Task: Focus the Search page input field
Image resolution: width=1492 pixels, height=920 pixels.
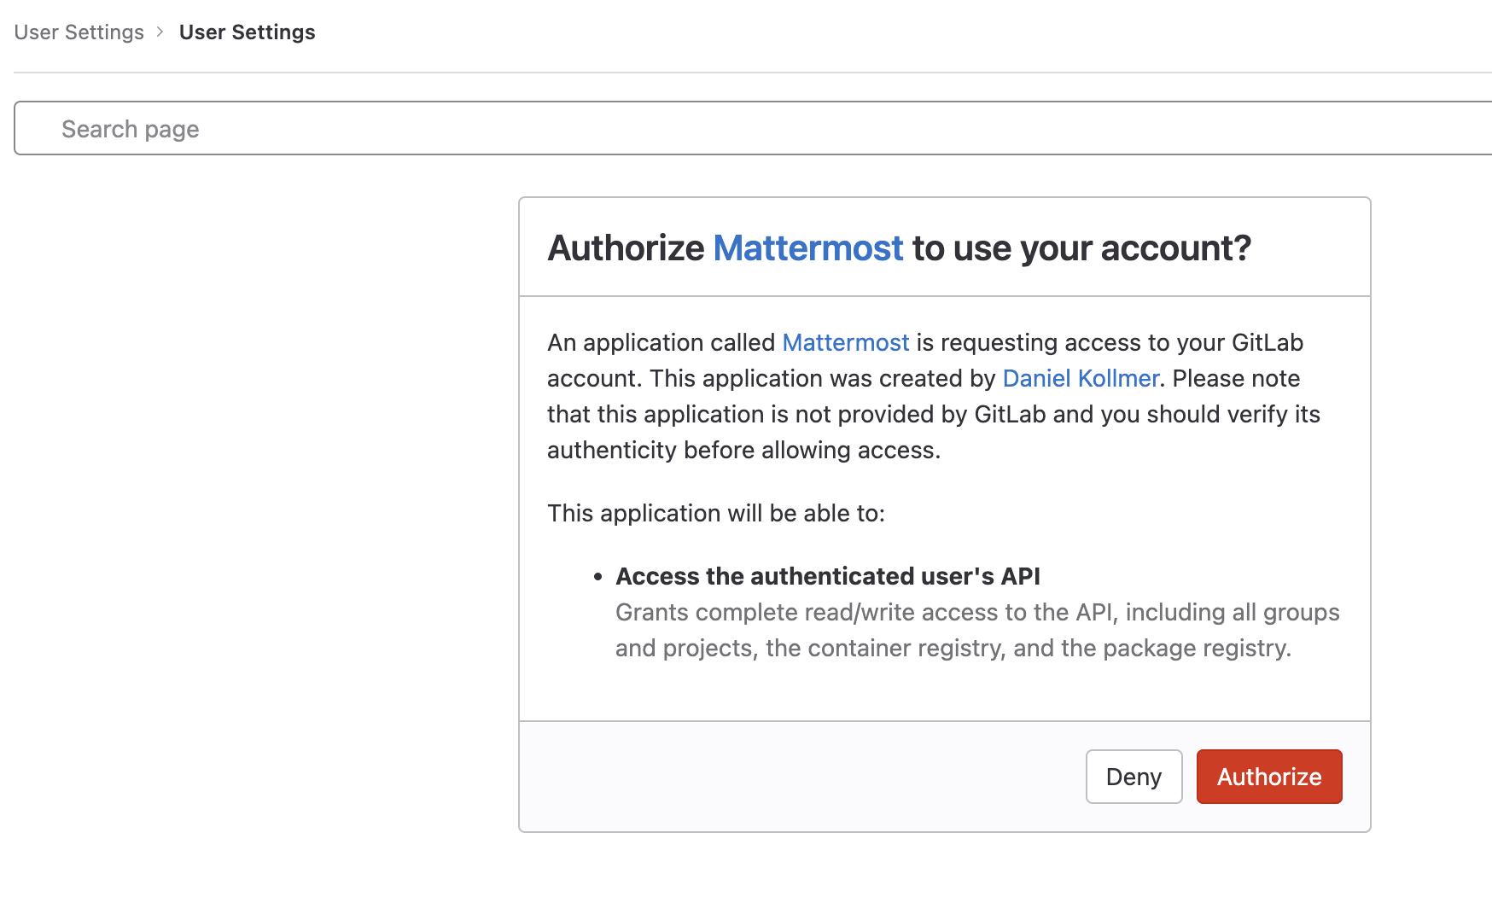Action: click(x=753, y=129)
